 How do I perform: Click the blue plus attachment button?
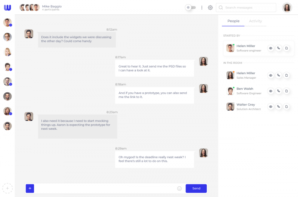[x=30, y=188]
